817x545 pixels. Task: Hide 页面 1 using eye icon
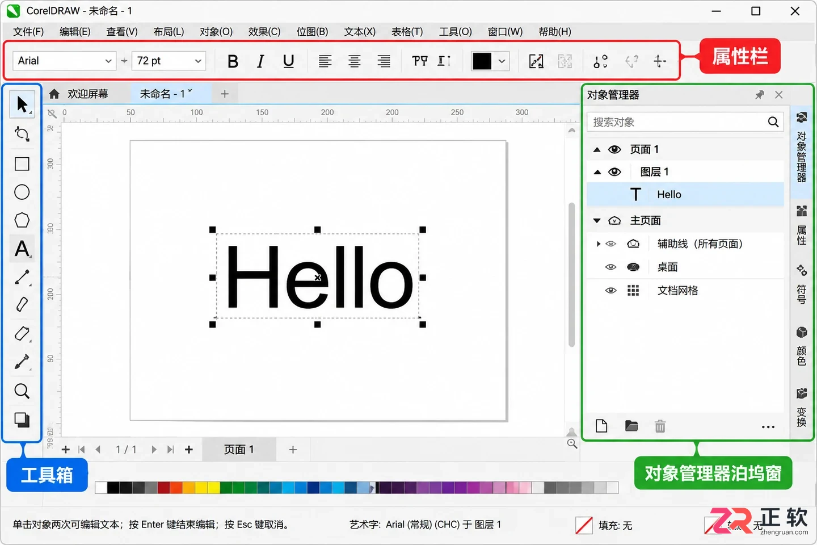614,149
